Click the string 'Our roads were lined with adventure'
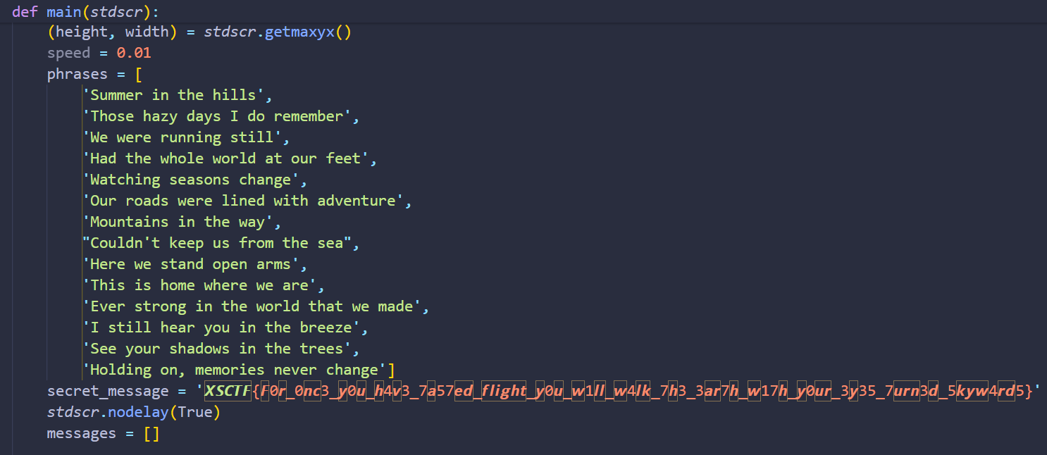The image size is (1047, 455). [243, 201]
